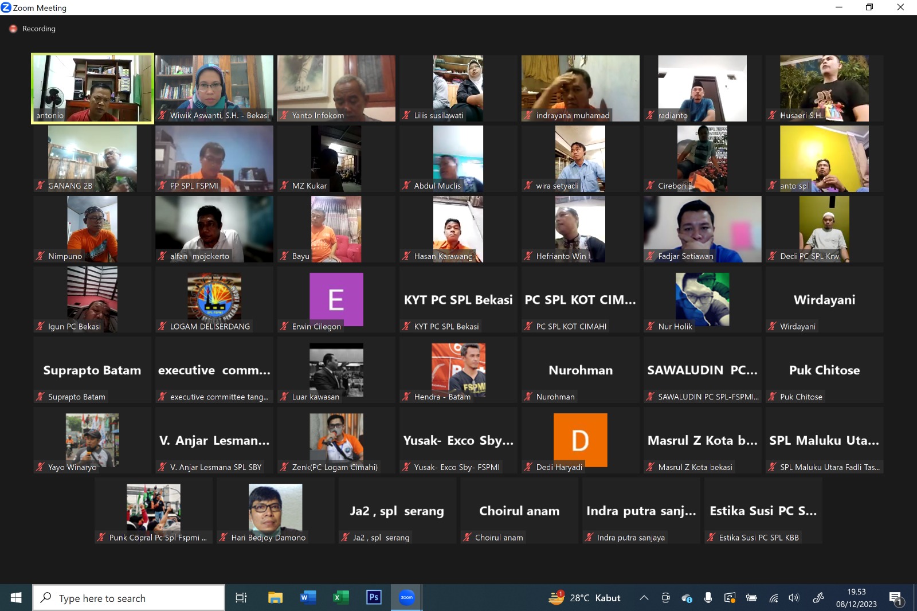This screenshot has height=611, width=917.
Task: Click the Recording indicator icon
Action: [13, 29]
